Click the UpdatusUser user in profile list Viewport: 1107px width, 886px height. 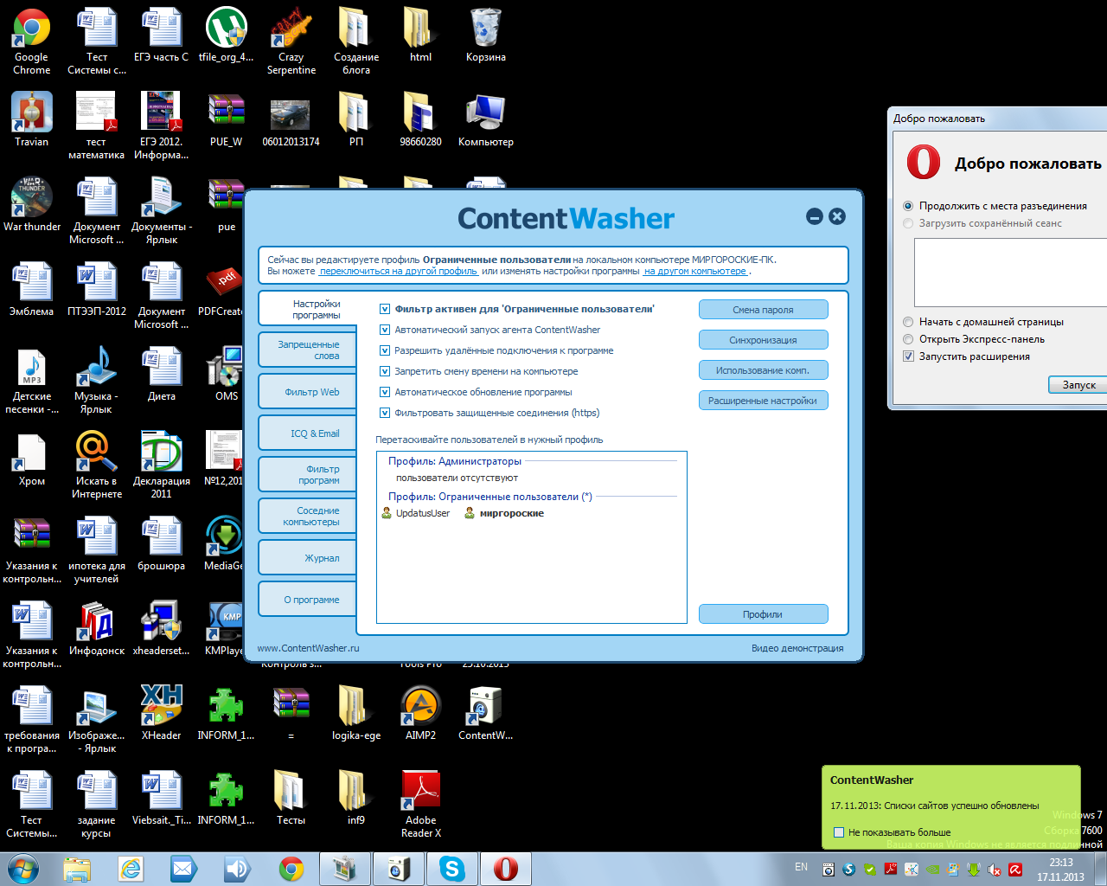pos(416,513)
